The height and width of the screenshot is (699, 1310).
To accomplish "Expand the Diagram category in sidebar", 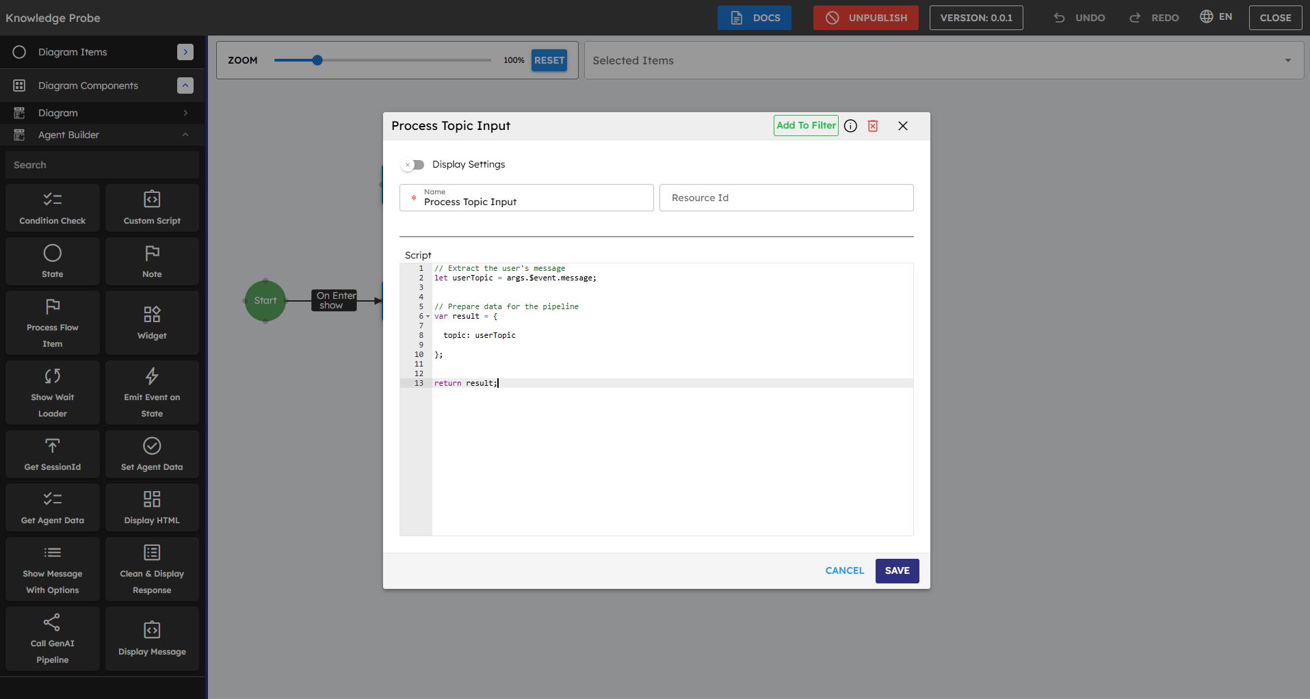I will point(185,113).
